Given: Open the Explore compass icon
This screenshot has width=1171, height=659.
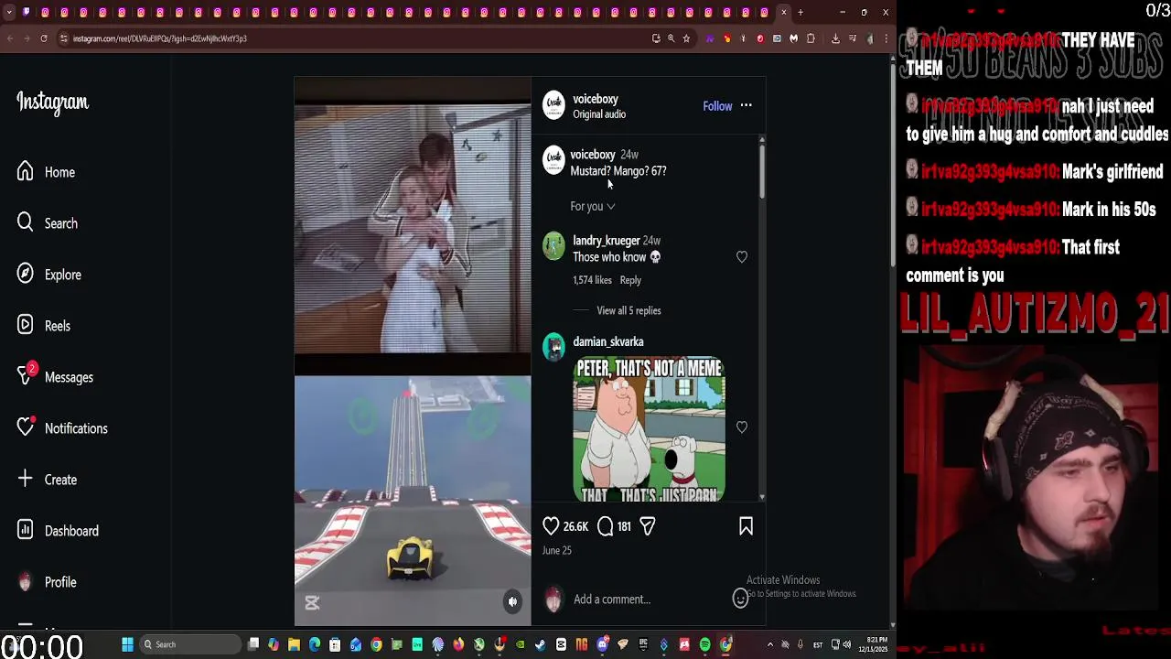Looking at the screenshot, I should tap(25, 275).
